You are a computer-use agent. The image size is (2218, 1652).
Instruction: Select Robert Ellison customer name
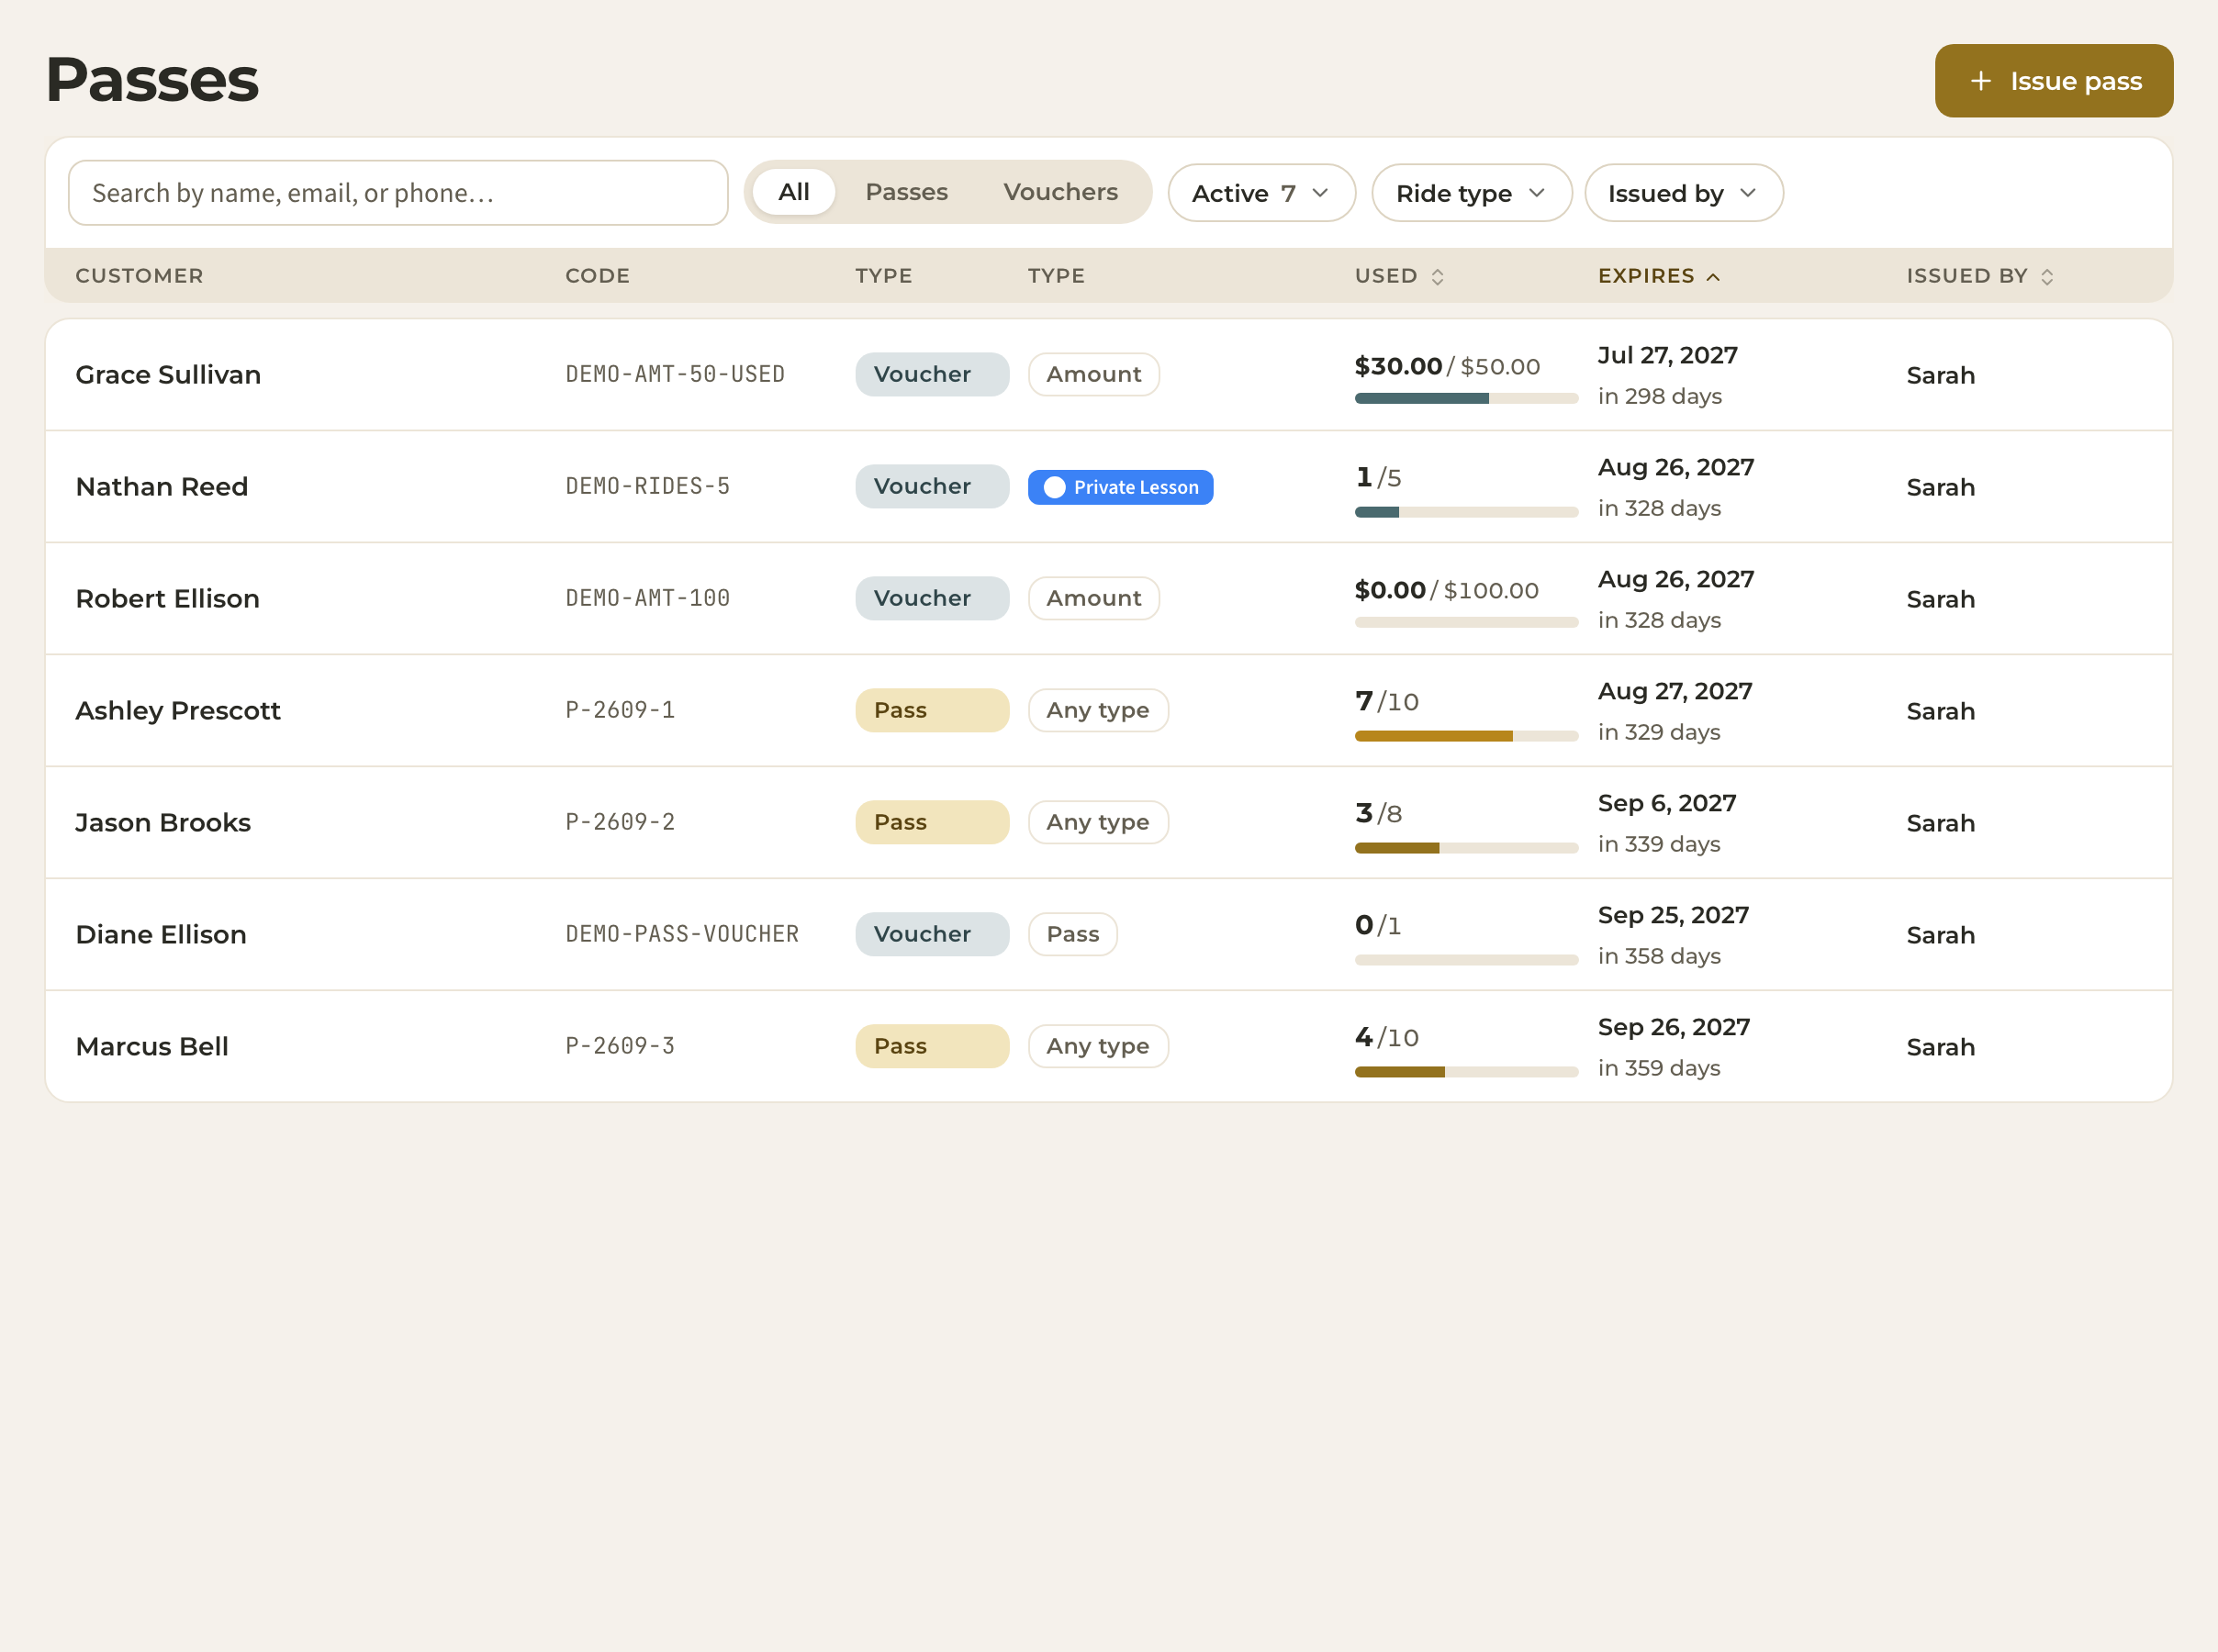tap(167, 599)
